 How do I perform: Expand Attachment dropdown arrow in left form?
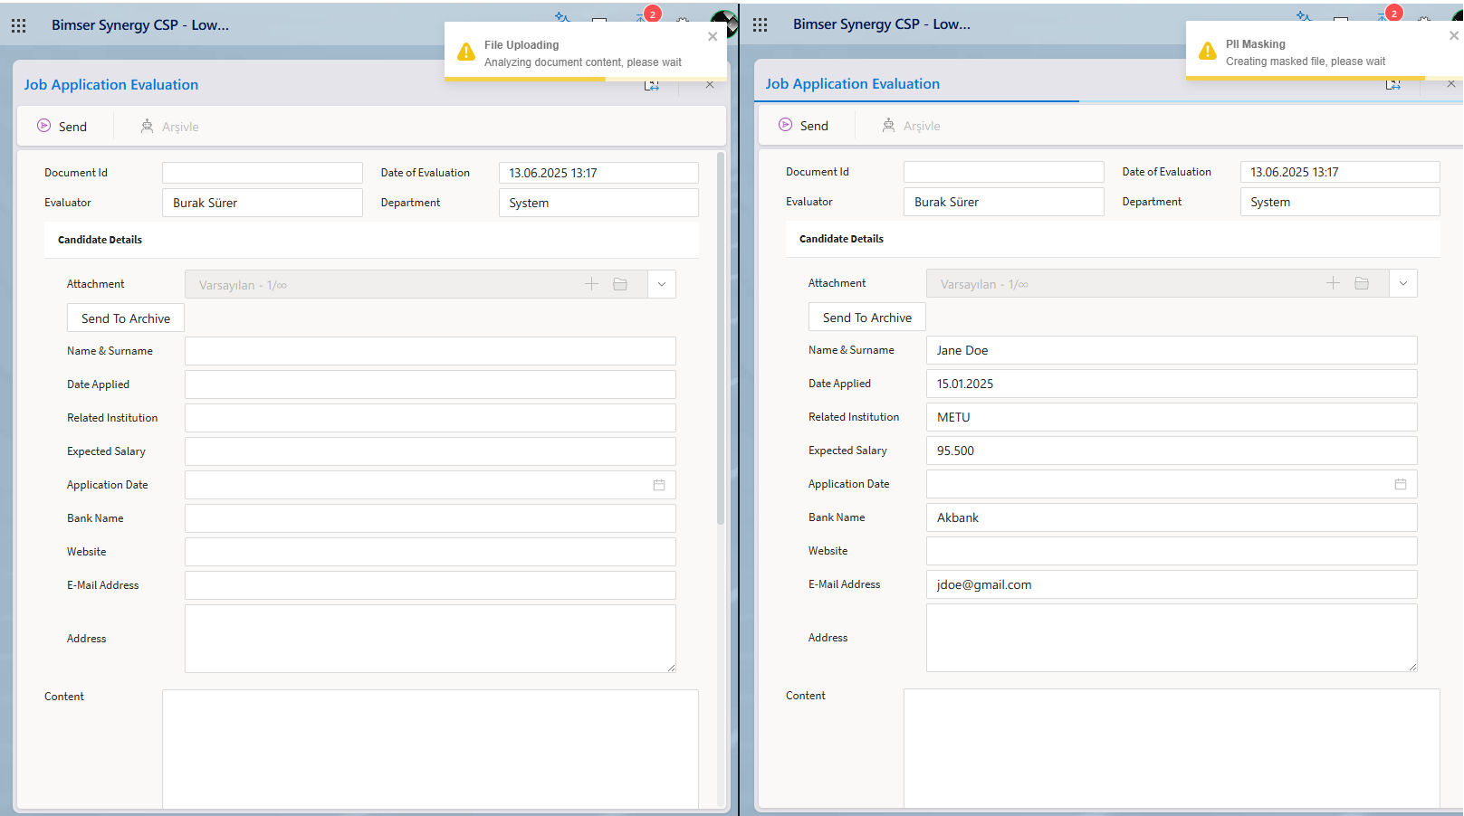662,284
